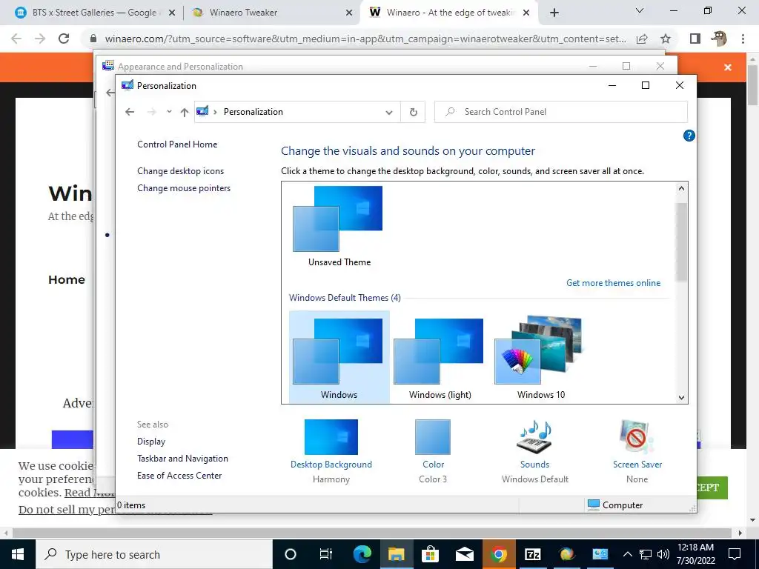This screenshot has height=569, width=759.
Task: Click theme list scroll down arrow
Action: tap(682, 397)
